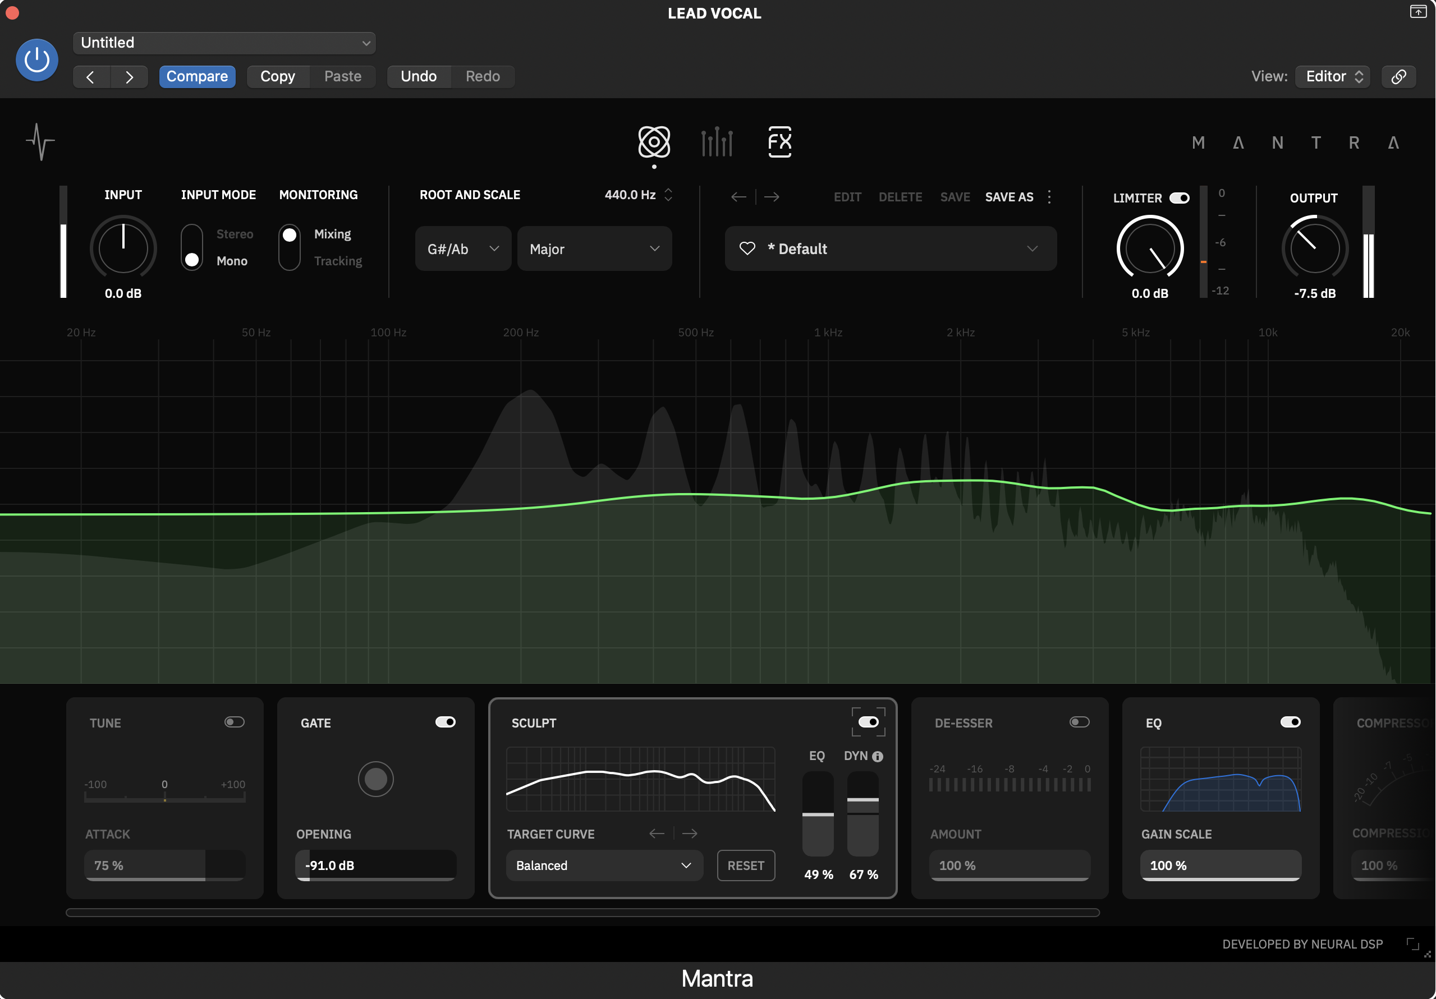
Task: Open the preset three-dot options menu
Action: 1049,197
